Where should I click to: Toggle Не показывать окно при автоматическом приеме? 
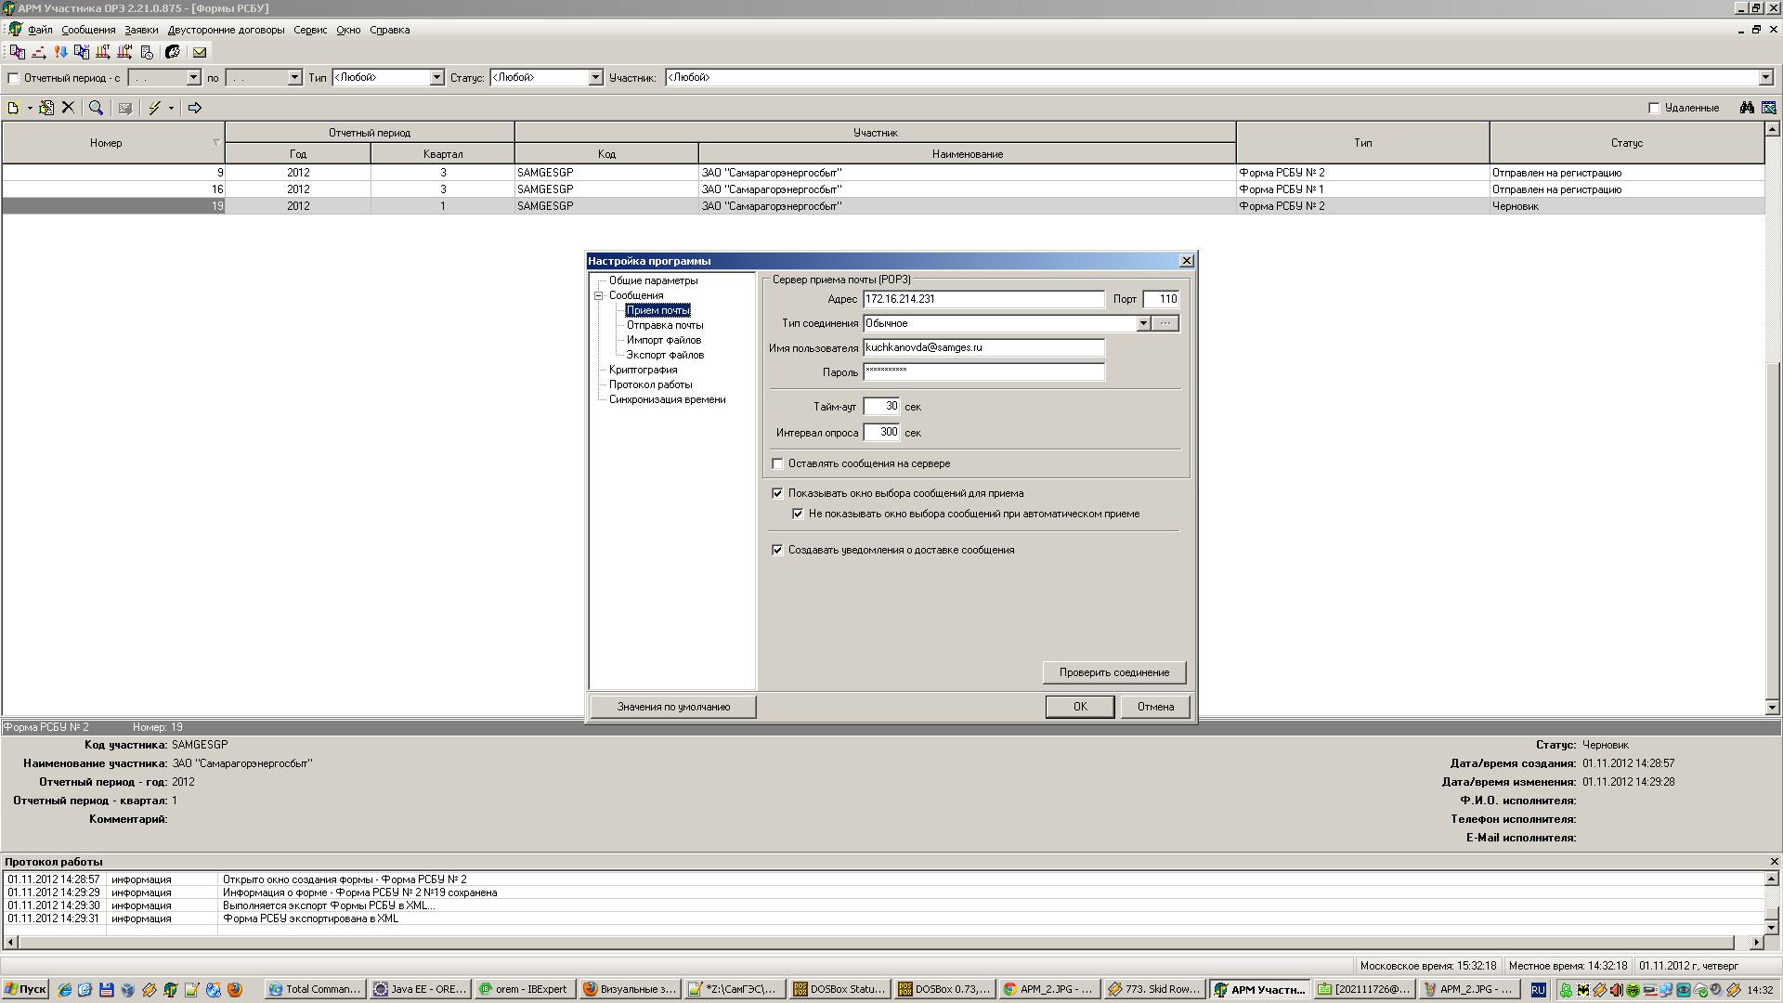pos(798,514)
